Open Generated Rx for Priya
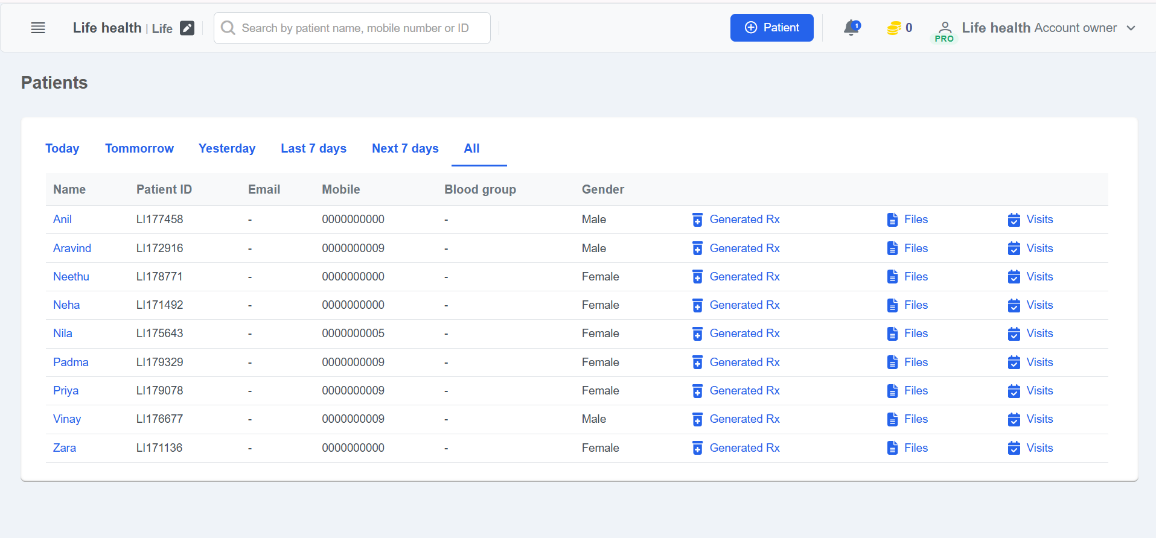The height and width of the screenshot is (538, 1156). (x=744, y=391)
